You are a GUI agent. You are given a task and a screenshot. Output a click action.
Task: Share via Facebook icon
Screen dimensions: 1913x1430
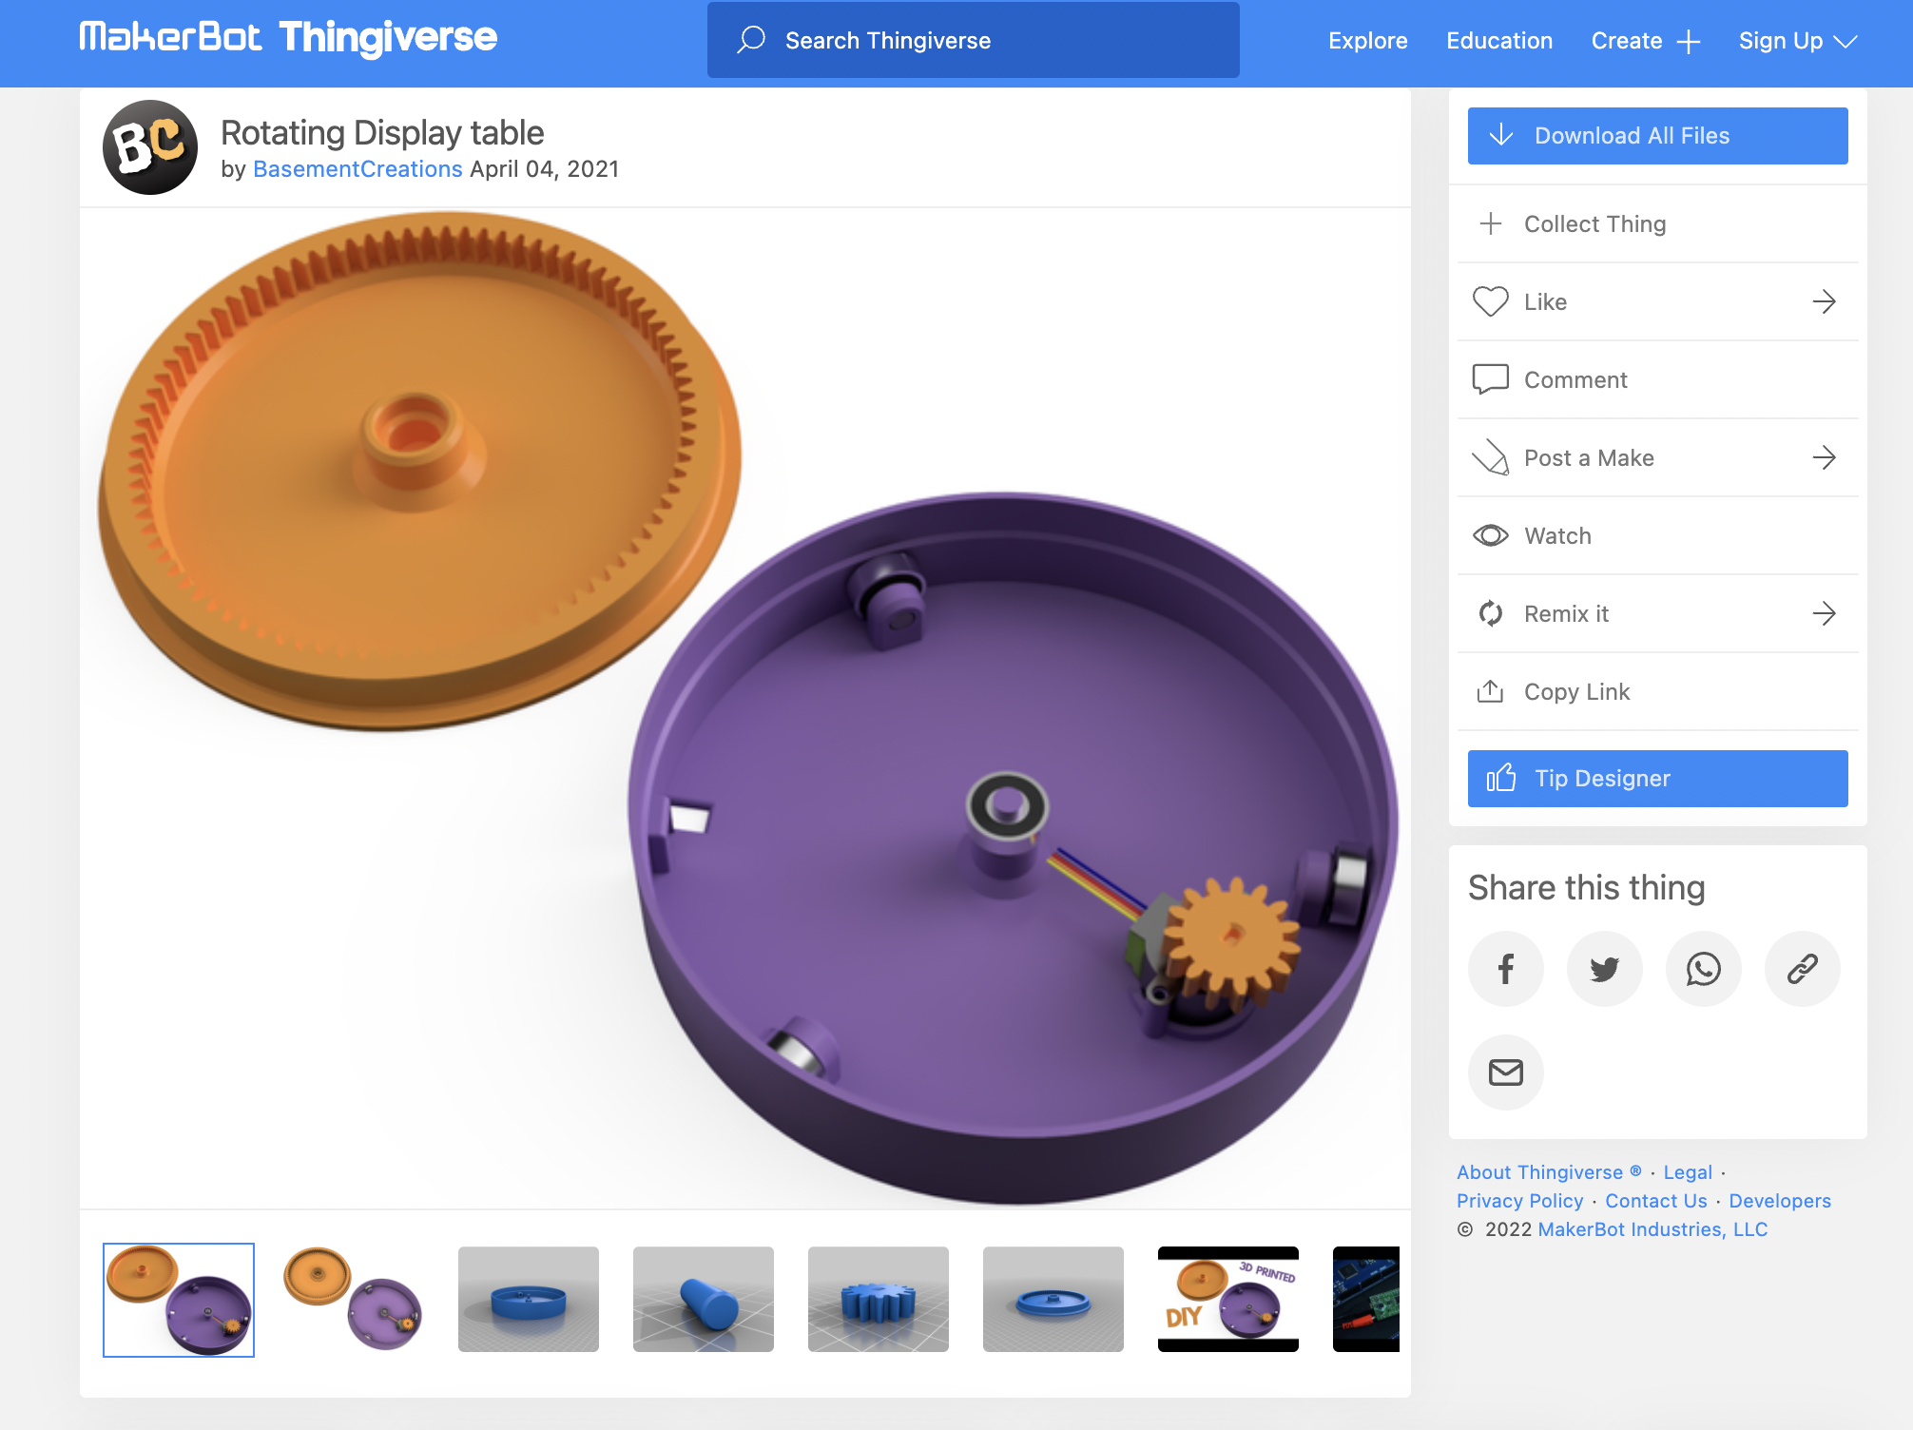1505,969
